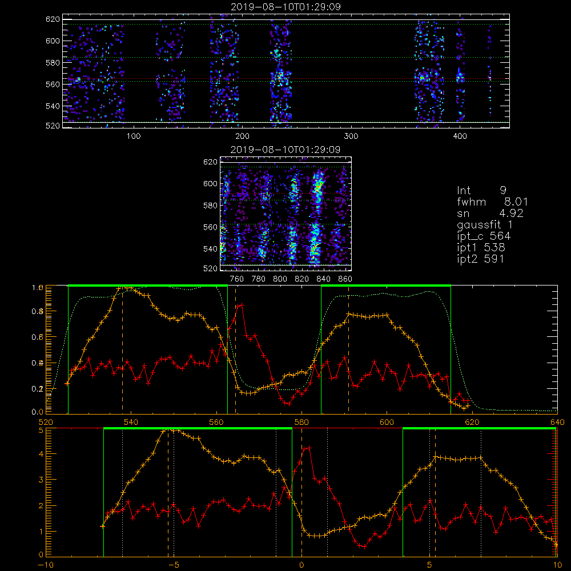571x571 pixels.
Task: Click x-axis label 300 on top panel
Action: click(351, 136)
